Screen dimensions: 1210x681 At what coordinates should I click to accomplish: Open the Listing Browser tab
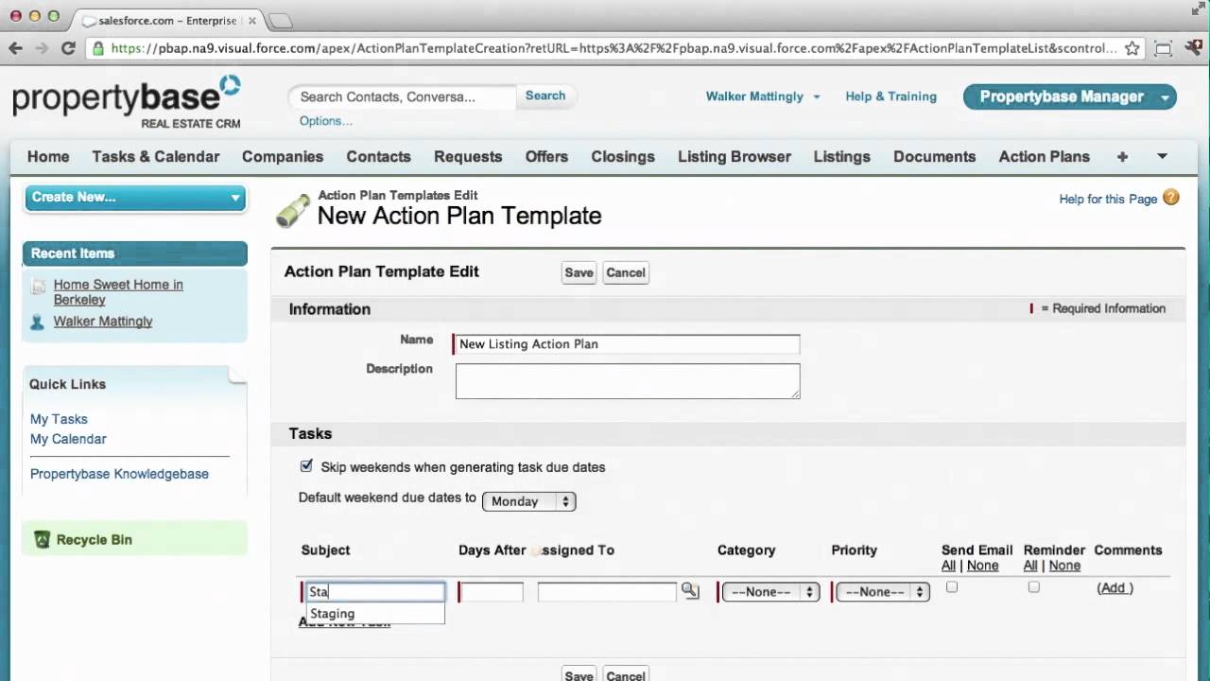[x=735, y=157]
